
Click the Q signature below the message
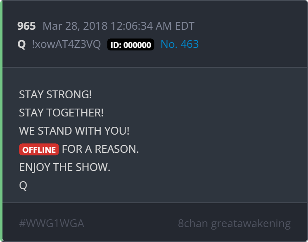(23, 185)
